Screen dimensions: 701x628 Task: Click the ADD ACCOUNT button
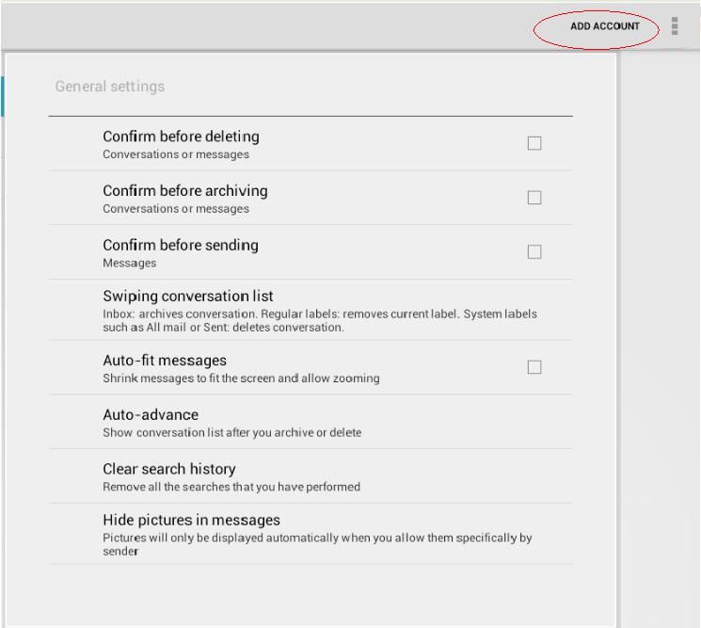(604, 26)
